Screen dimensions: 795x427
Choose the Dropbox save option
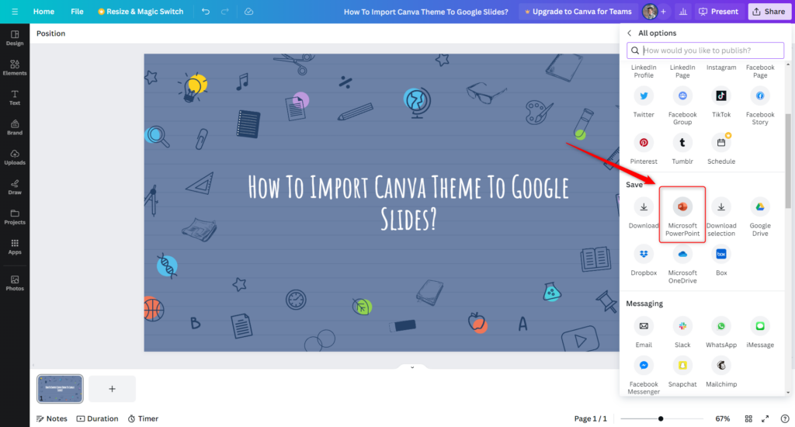click(644, 254)
